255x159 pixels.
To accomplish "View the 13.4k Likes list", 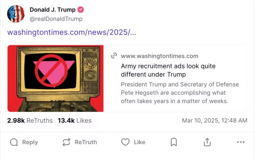I will [74, 121].
